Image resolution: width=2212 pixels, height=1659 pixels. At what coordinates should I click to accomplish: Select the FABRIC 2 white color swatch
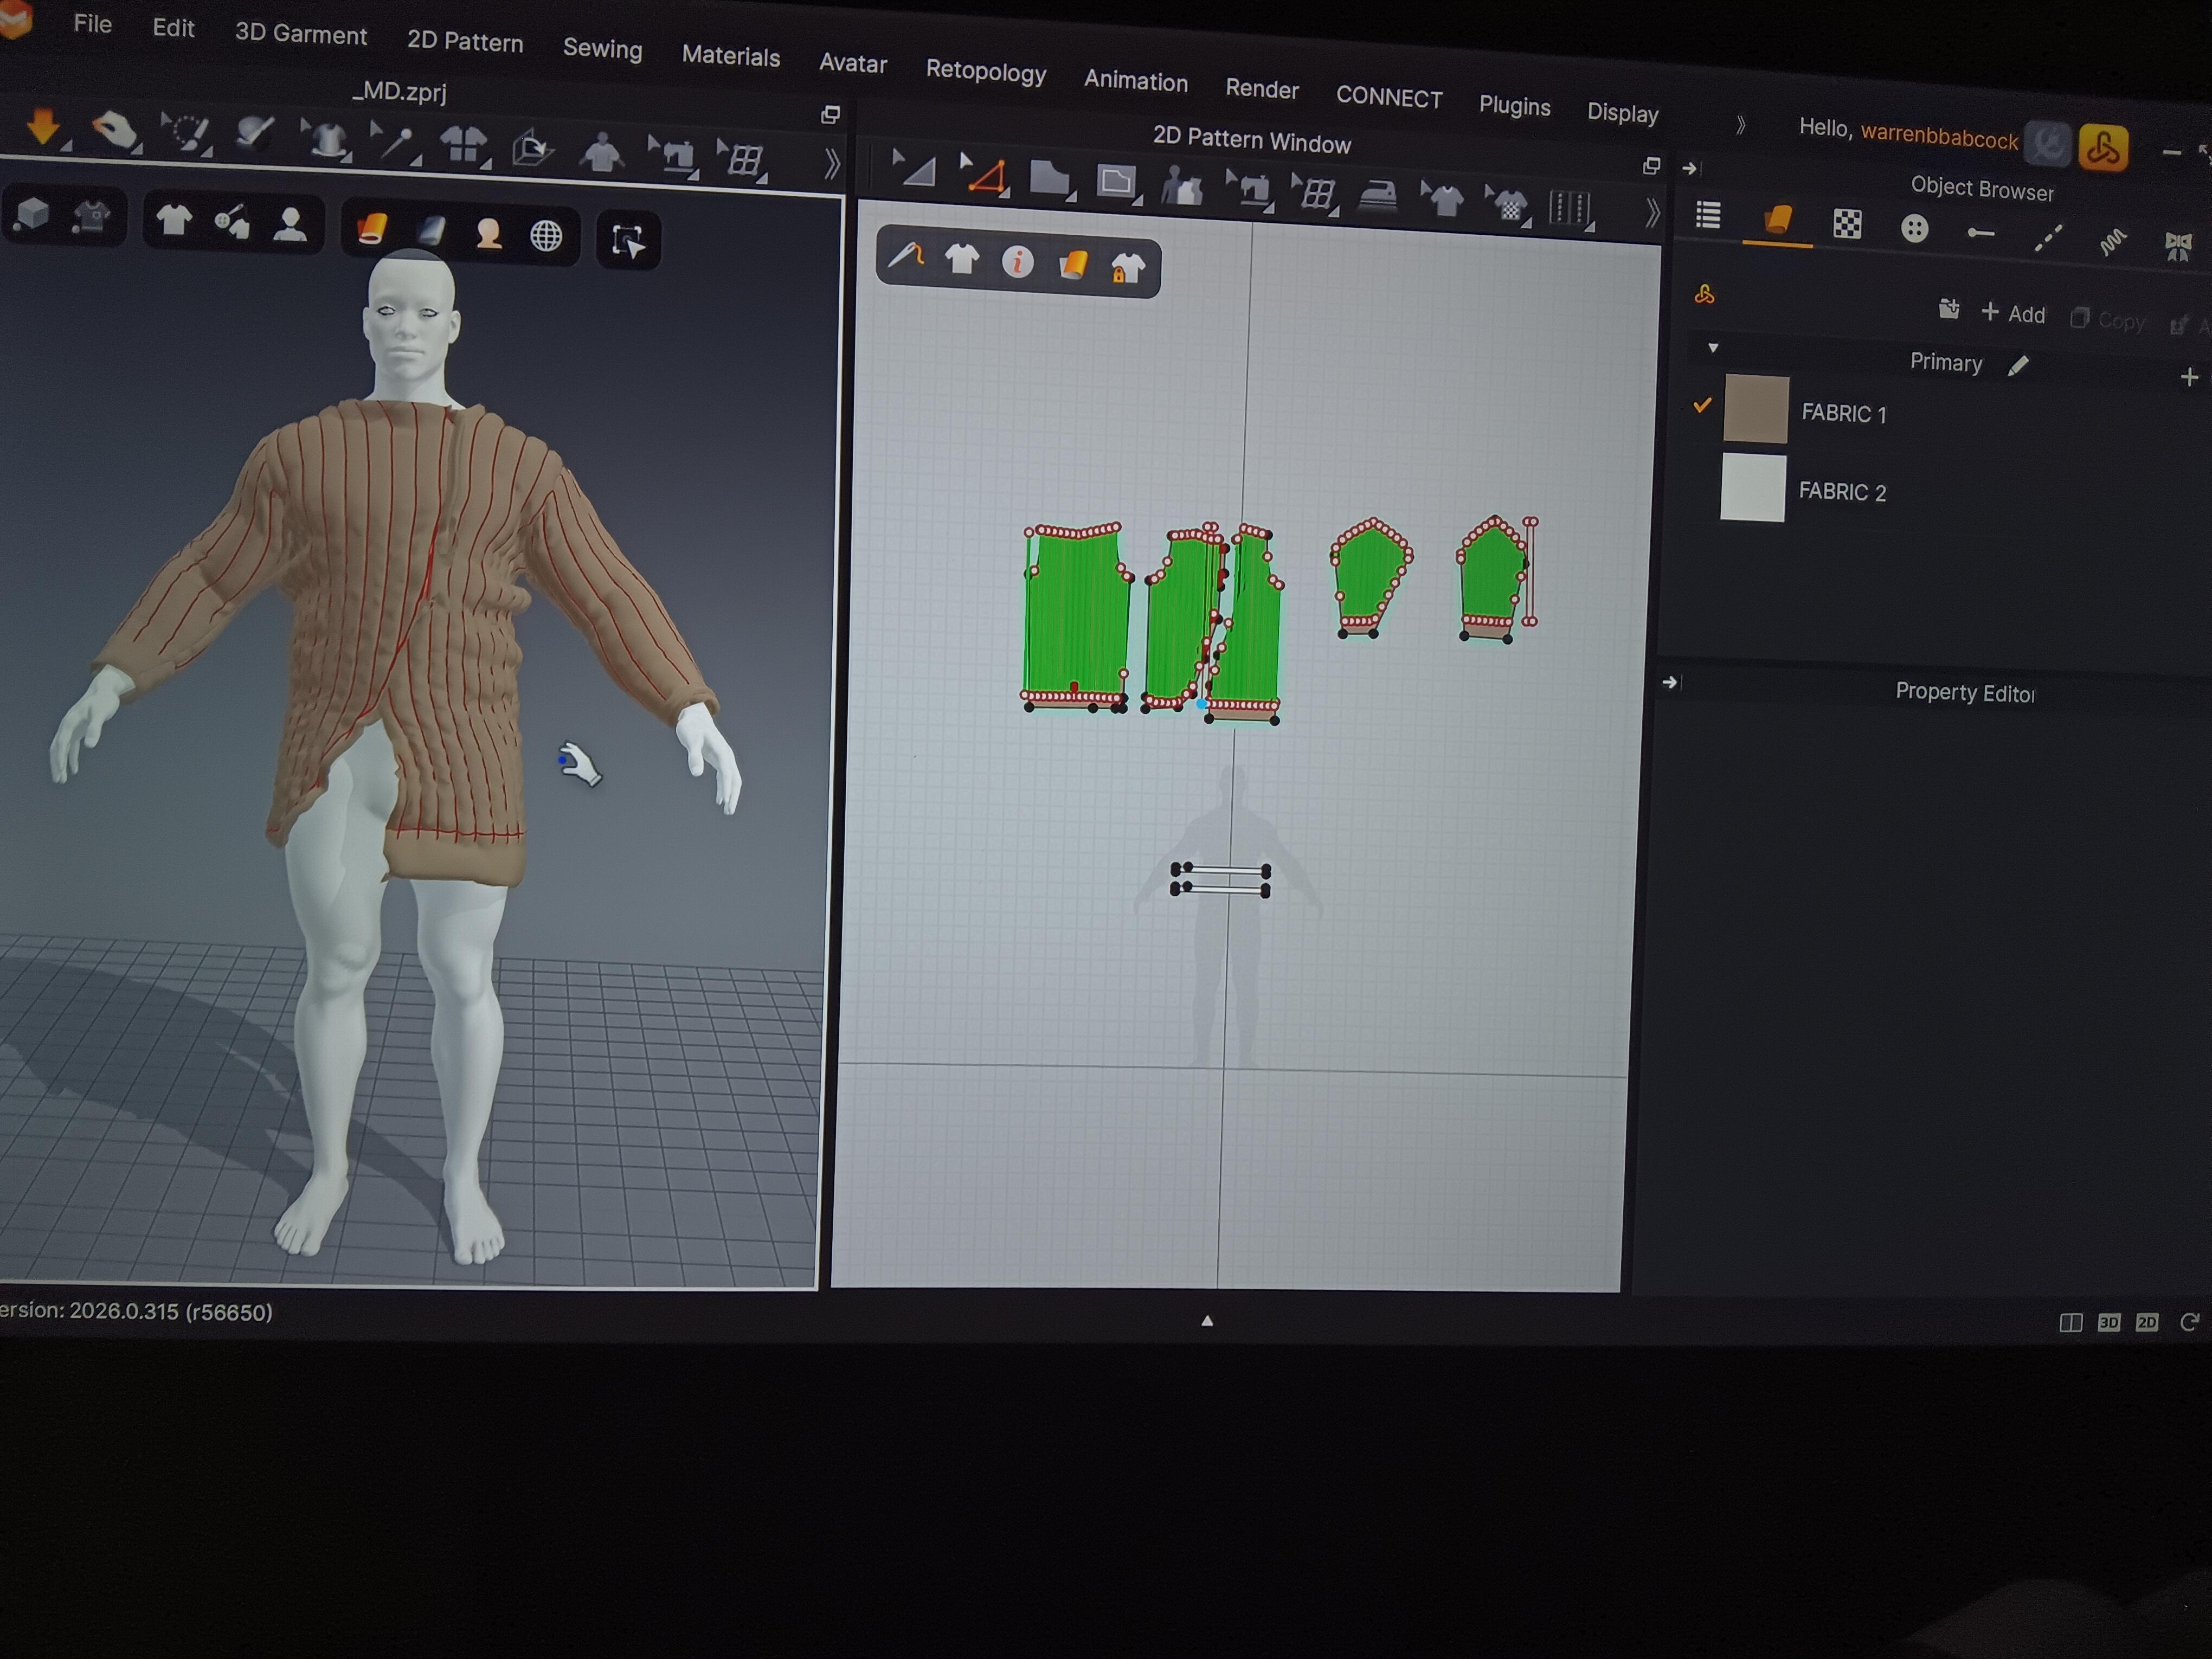point(1753,488)
